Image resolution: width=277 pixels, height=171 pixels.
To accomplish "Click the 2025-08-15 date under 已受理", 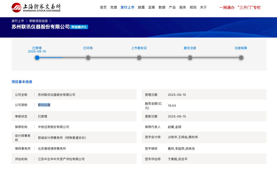I will [37, 51].
